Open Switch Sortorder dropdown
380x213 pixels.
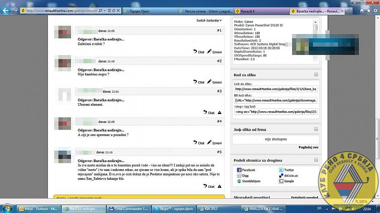(x=209, y=21)
